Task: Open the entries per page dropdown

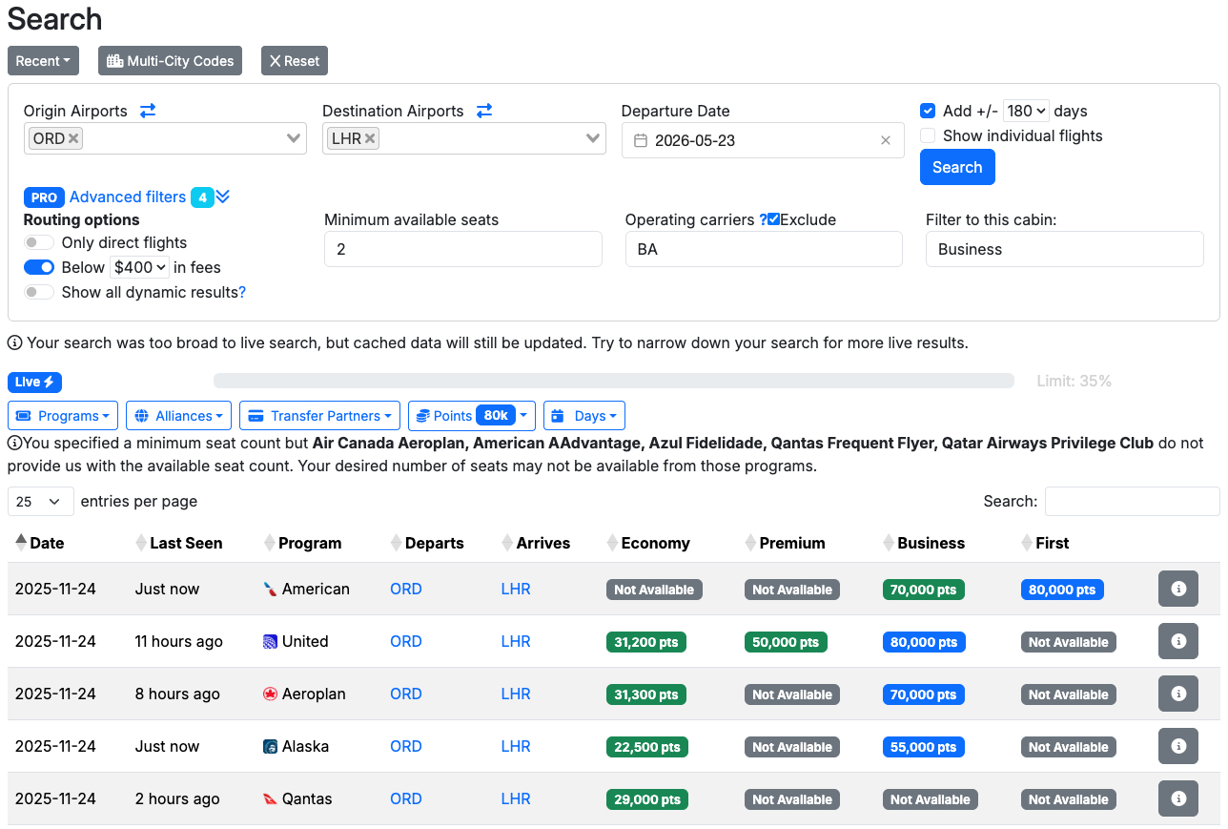Action: click(x=40, y=501)
